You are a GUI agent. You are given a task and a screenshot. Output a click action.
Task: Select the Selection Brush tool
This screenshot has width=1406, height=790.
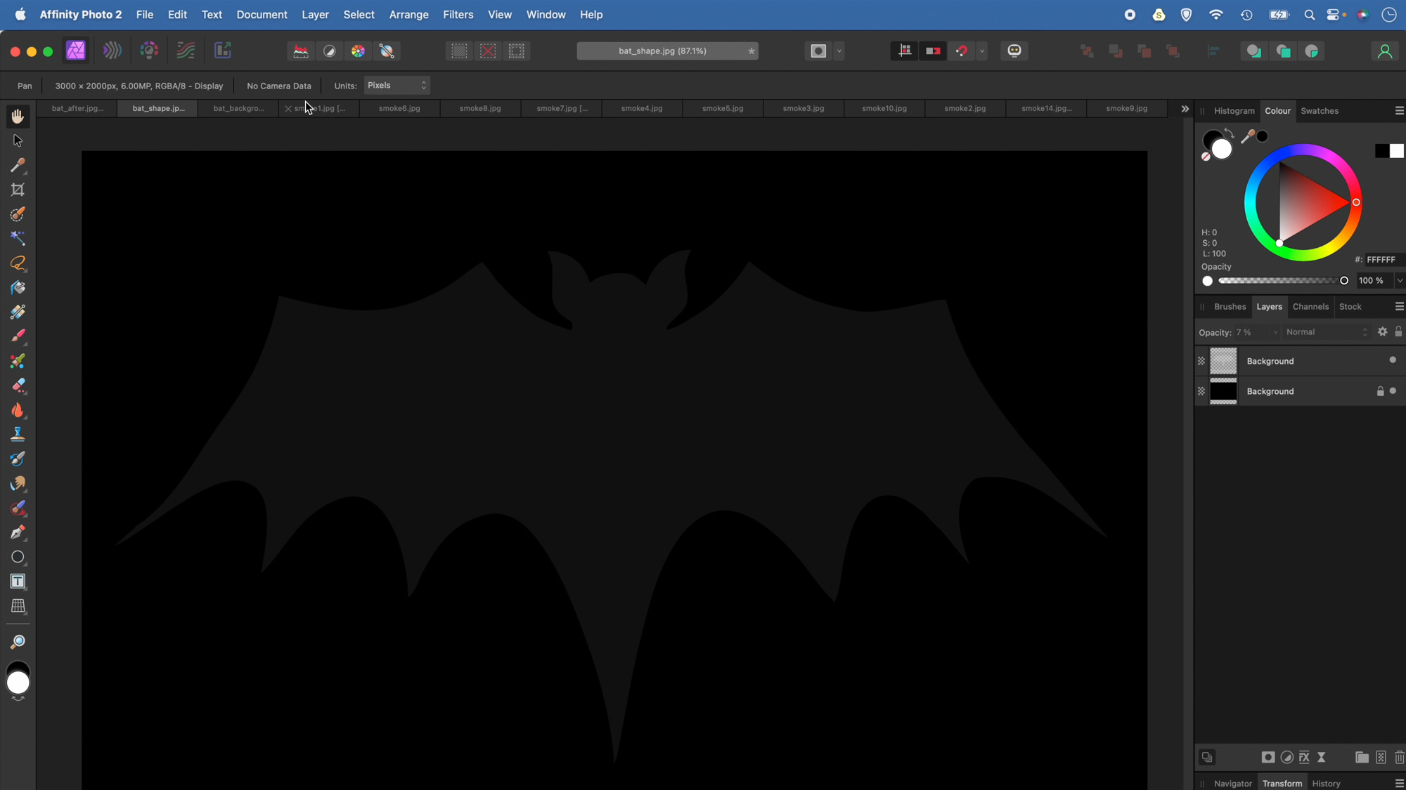point(18,214)
